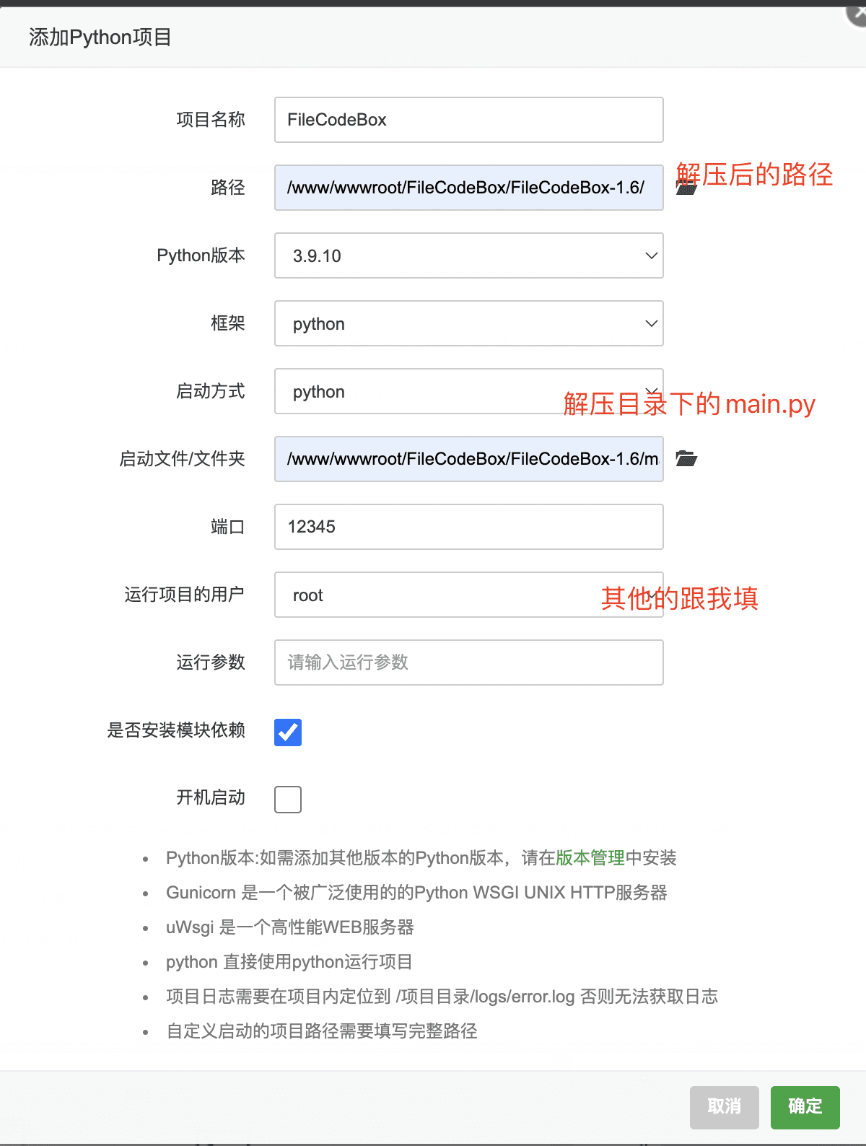Open 框架 dropdown set to python
This screenshot has width=866, height=1146.
tap(469, 323)
